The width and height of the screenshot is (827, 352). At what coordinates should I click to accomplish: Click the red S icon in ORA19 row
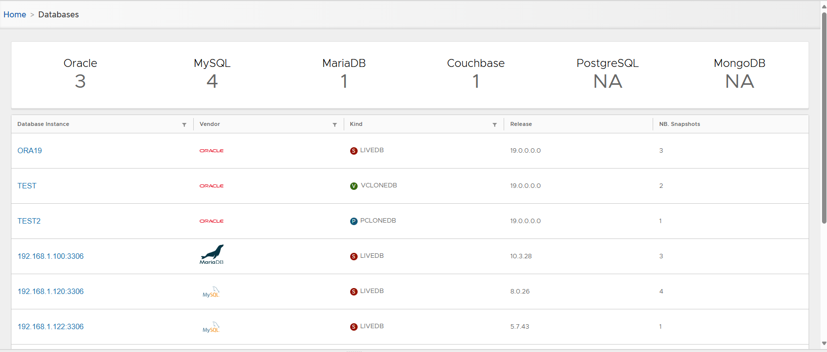[x=354, y=151]
